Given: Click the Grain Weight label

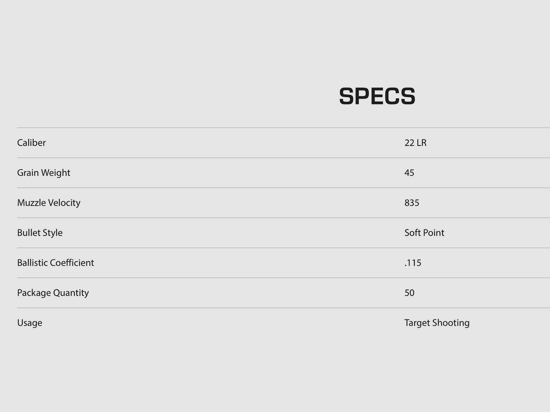Looking at the screenshot, I should (x=44, y=173).
